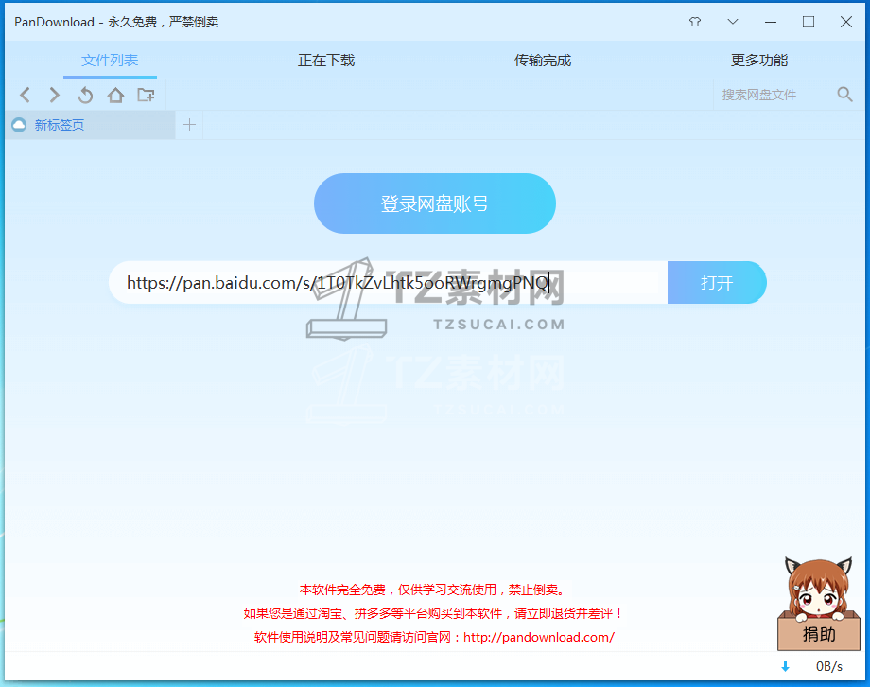Open the pandownload.com official site link
The image size is (870, 687).
539,637
